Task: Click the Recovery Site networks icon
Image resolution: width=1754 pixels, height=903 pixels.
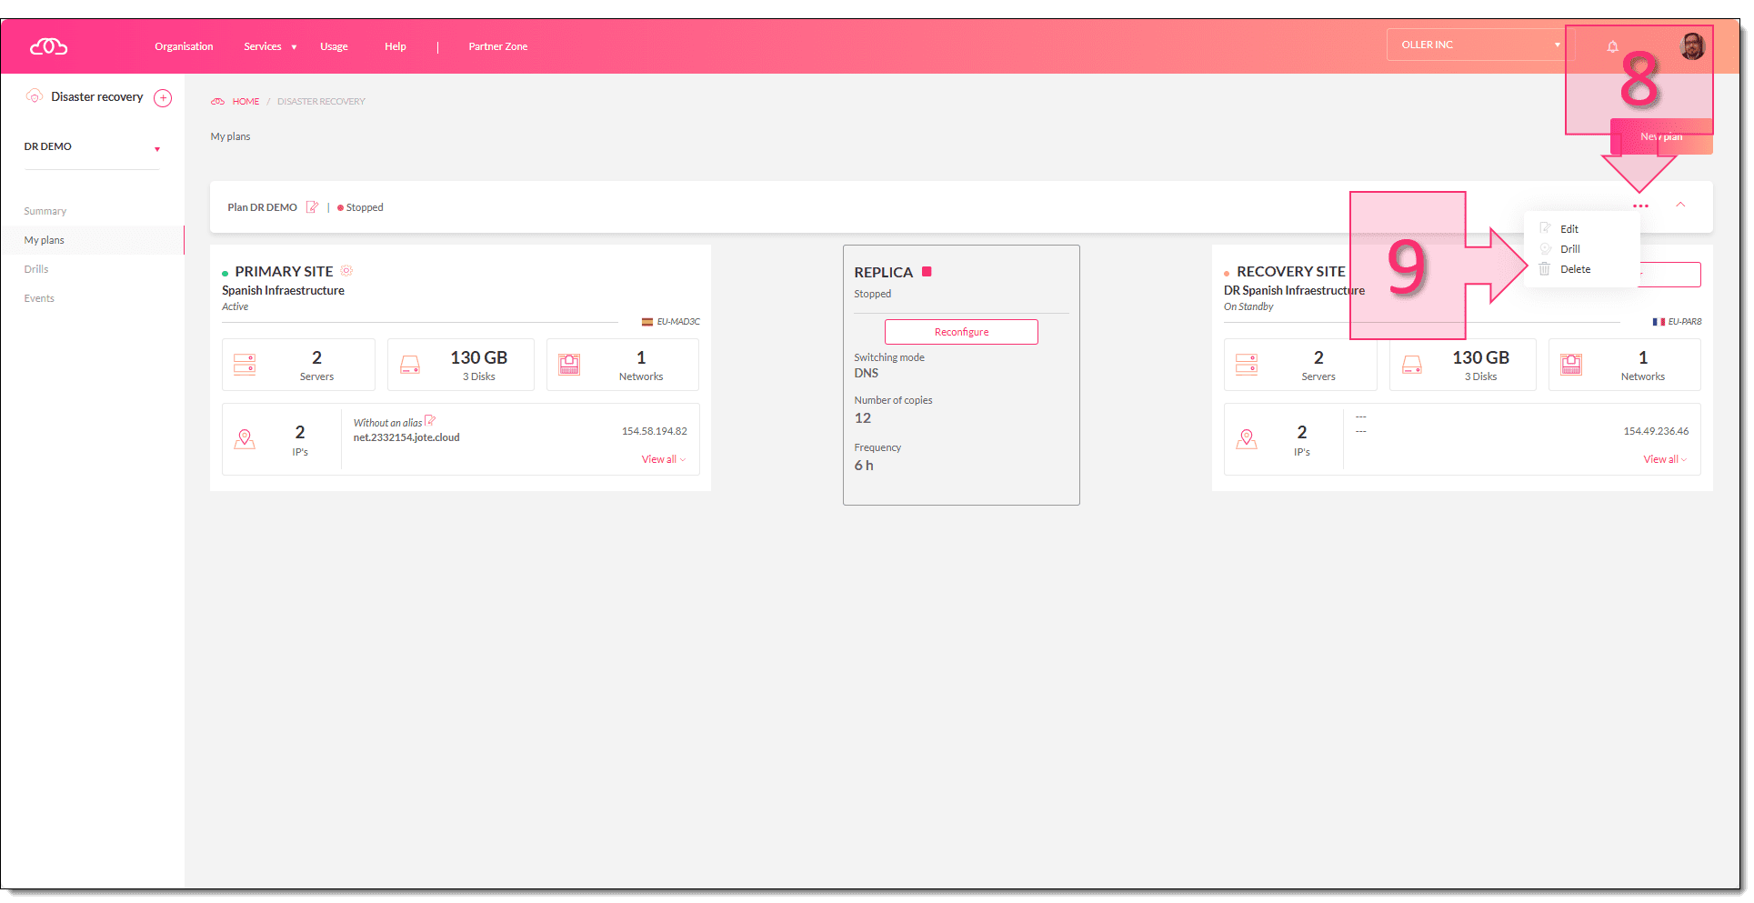Action: click(x=1571, y=365)
